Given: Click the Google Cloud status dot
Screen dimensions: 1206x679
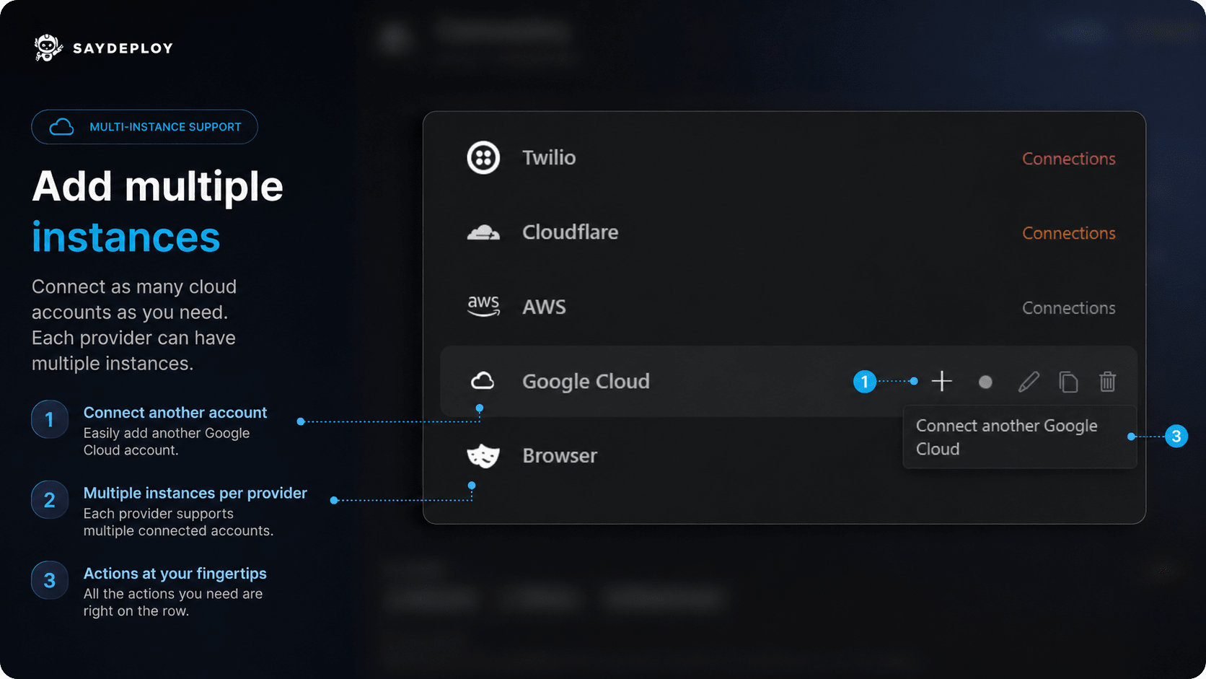Looking at the screenshot, I should [x=985, y=382].
